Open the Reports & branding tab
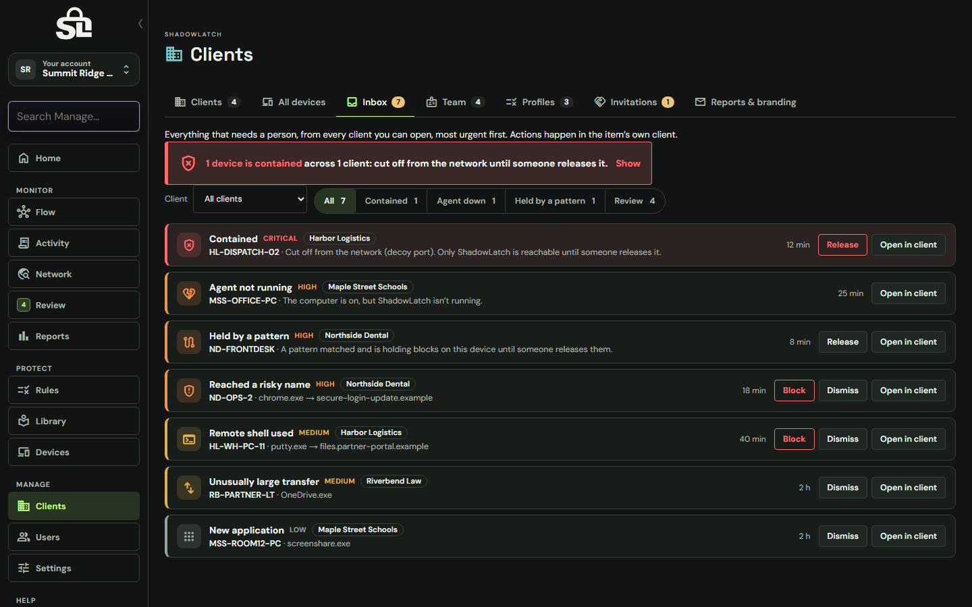The image size is (972, 607). 745,102
